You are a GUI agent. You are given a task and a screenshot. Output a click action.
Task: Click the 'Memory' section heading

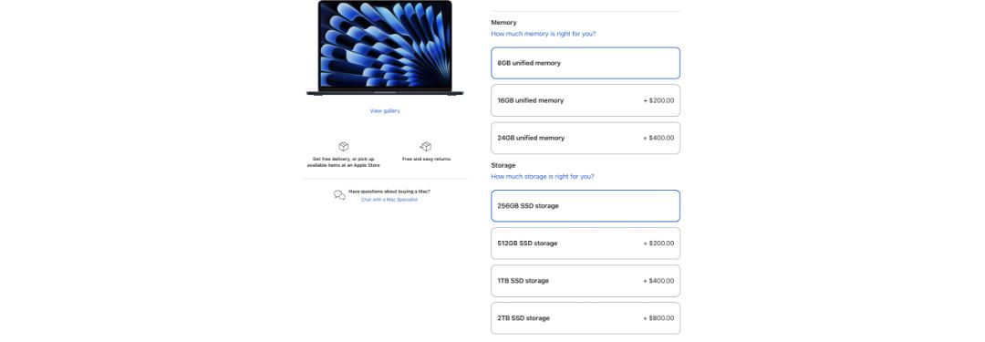[503, 23]
